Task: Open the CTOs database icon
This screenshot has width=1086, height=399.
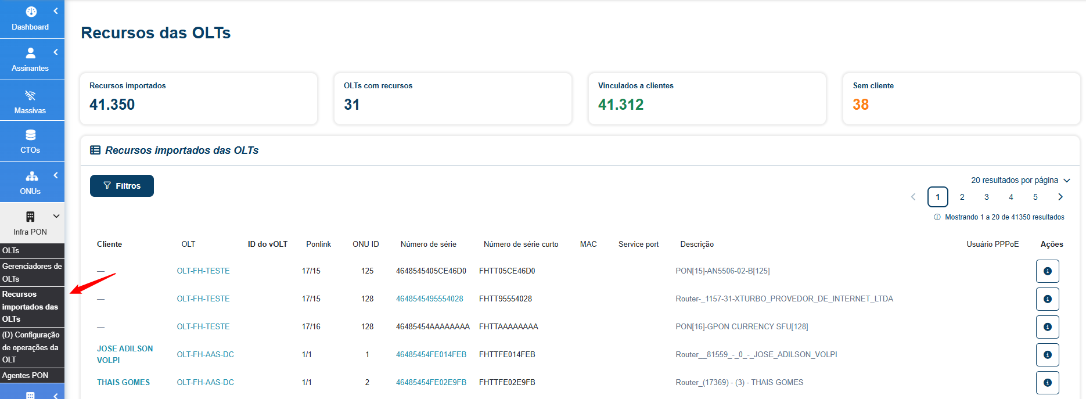Action: coord(31,135)
